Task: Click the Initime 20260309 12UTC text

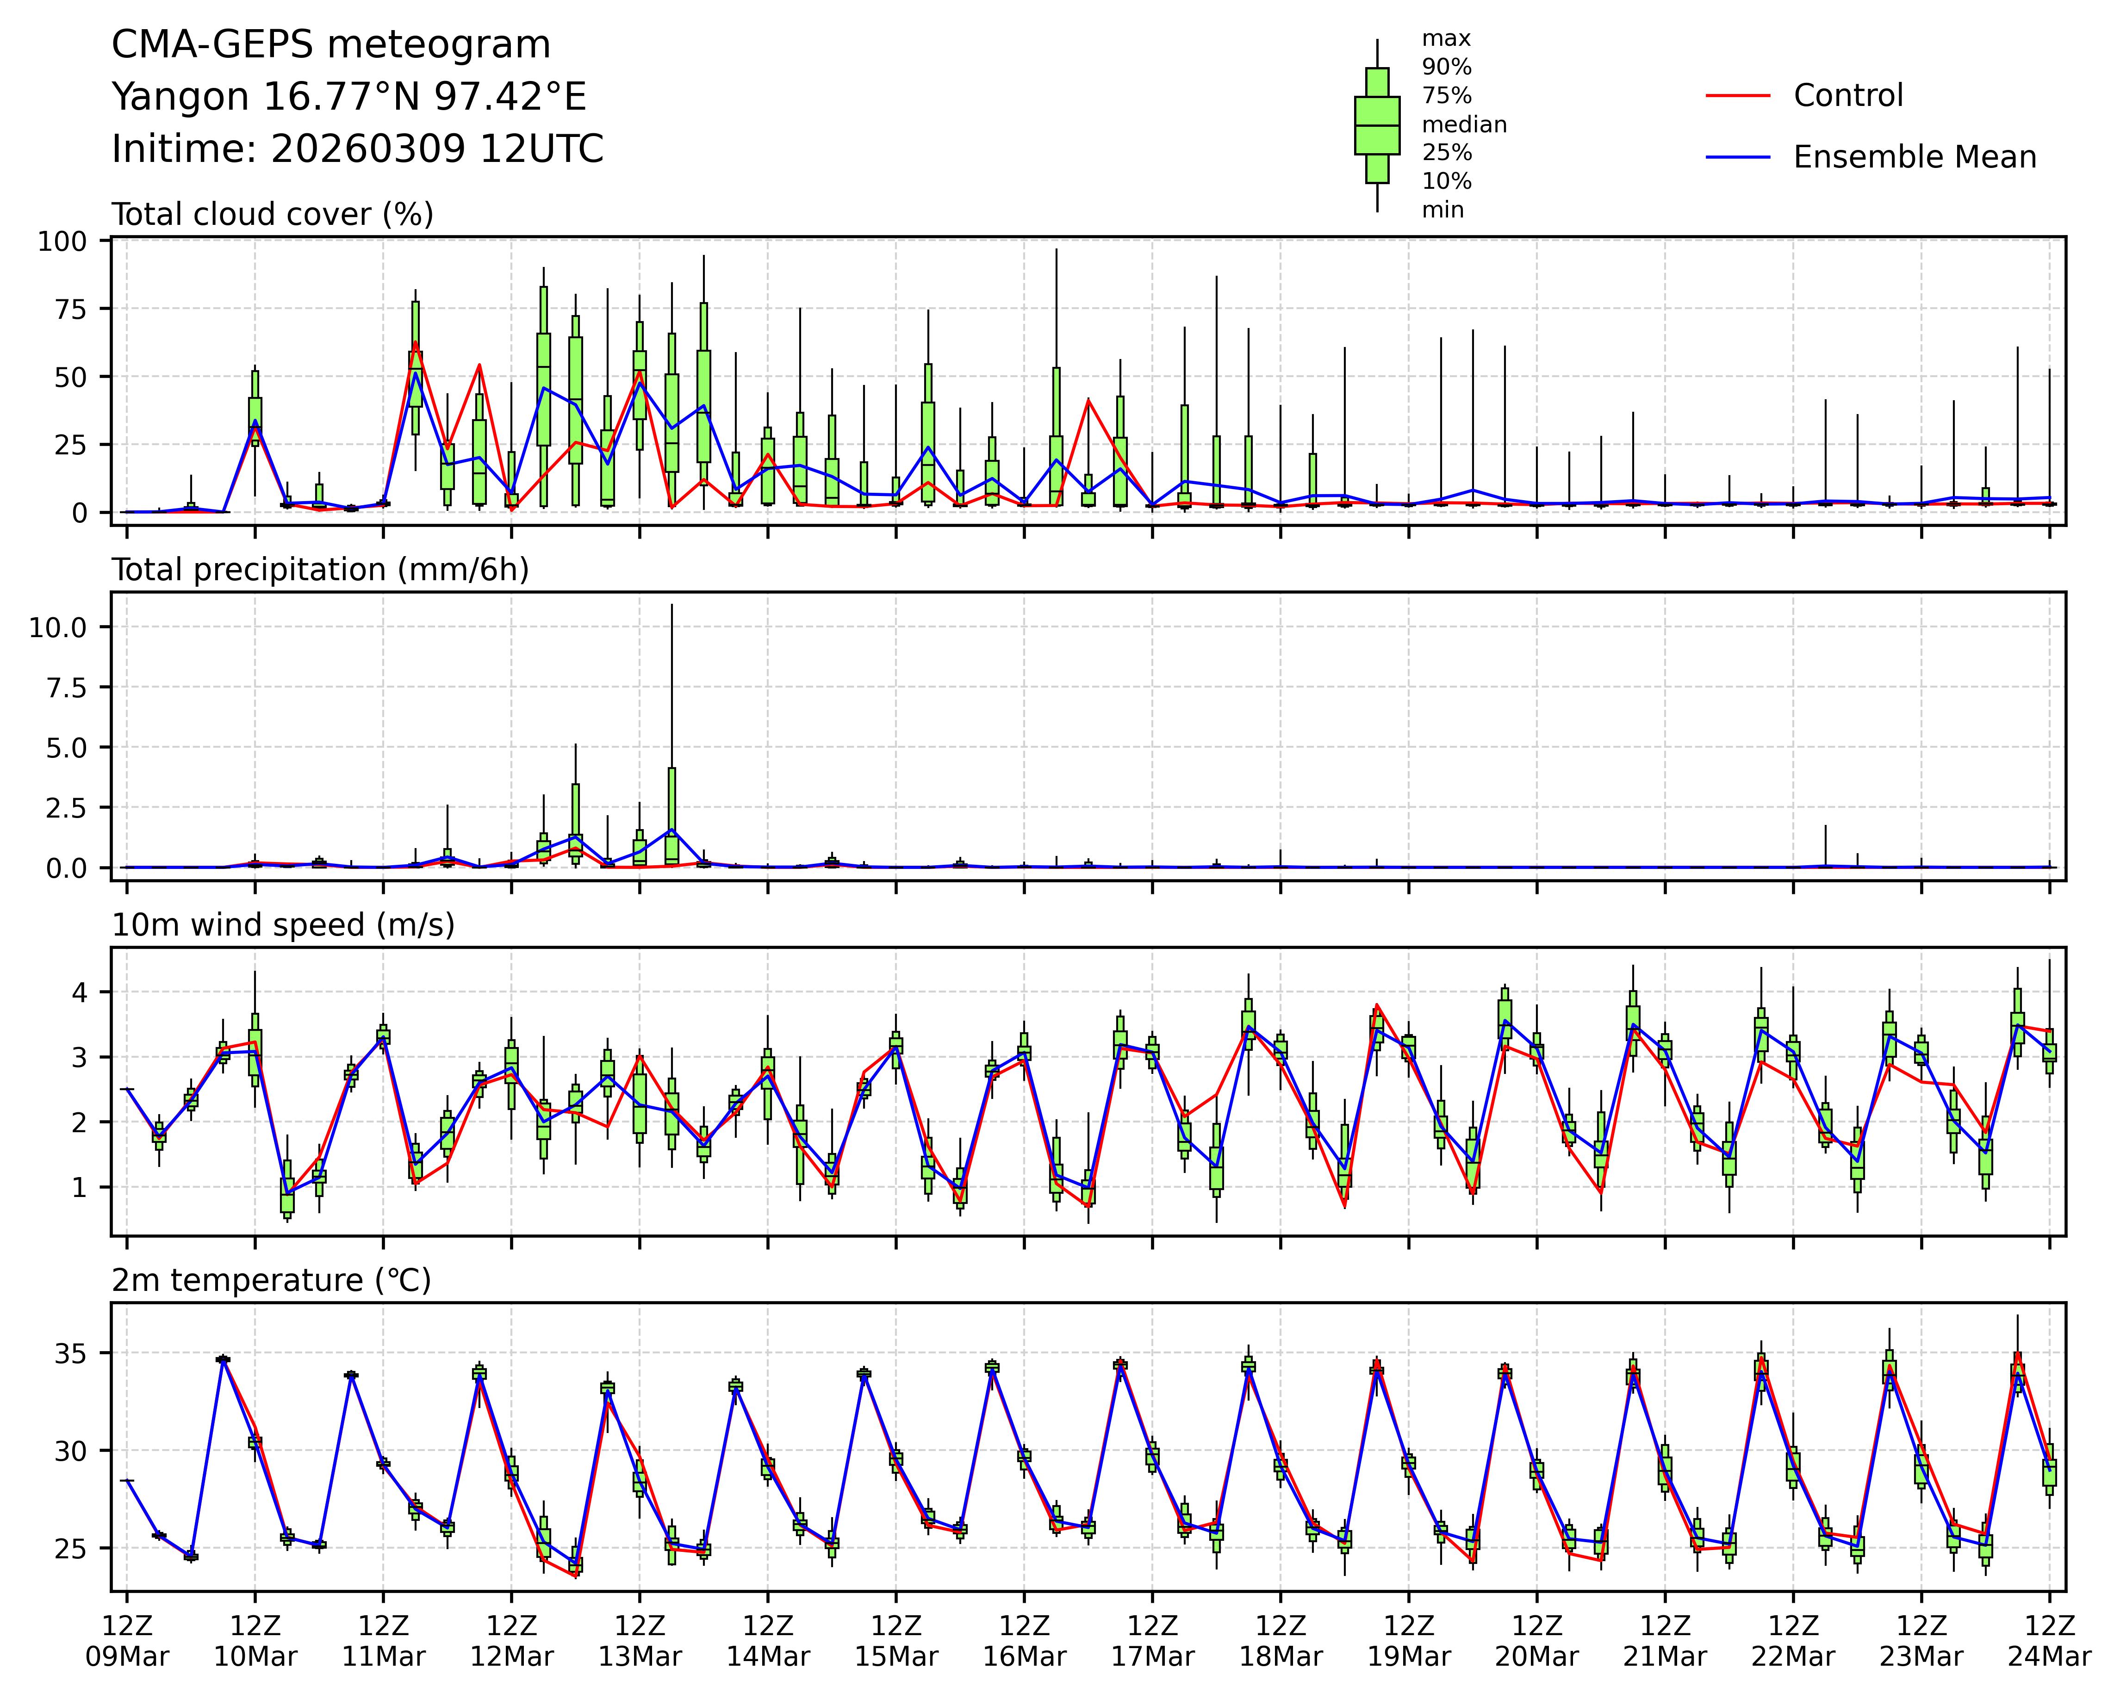Action: (x=357, y=149)
